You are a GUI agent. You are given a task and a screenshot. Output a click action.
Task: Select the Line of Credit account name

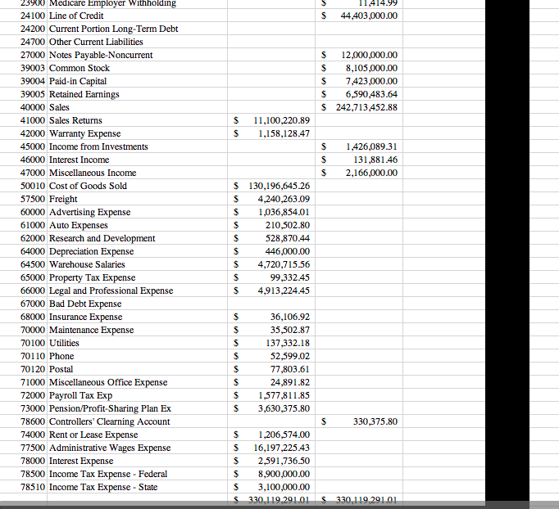tap(76, 16)
